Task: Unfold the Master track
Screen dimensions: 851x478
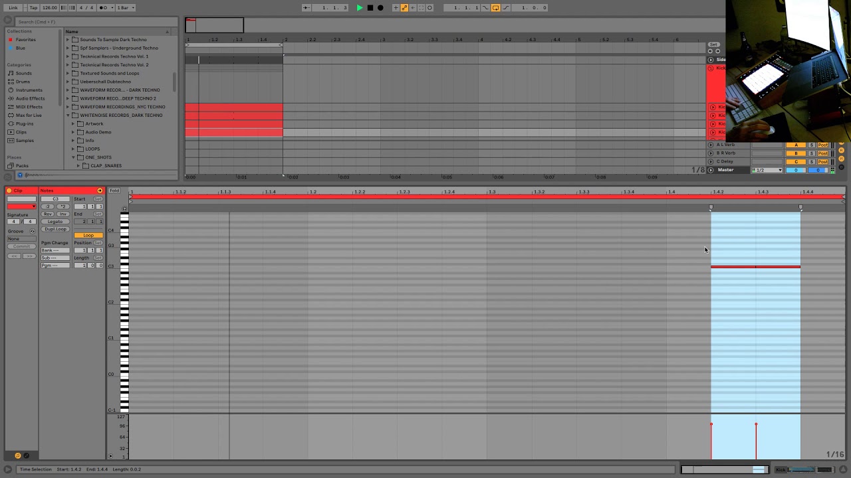Action: (711, 170)
